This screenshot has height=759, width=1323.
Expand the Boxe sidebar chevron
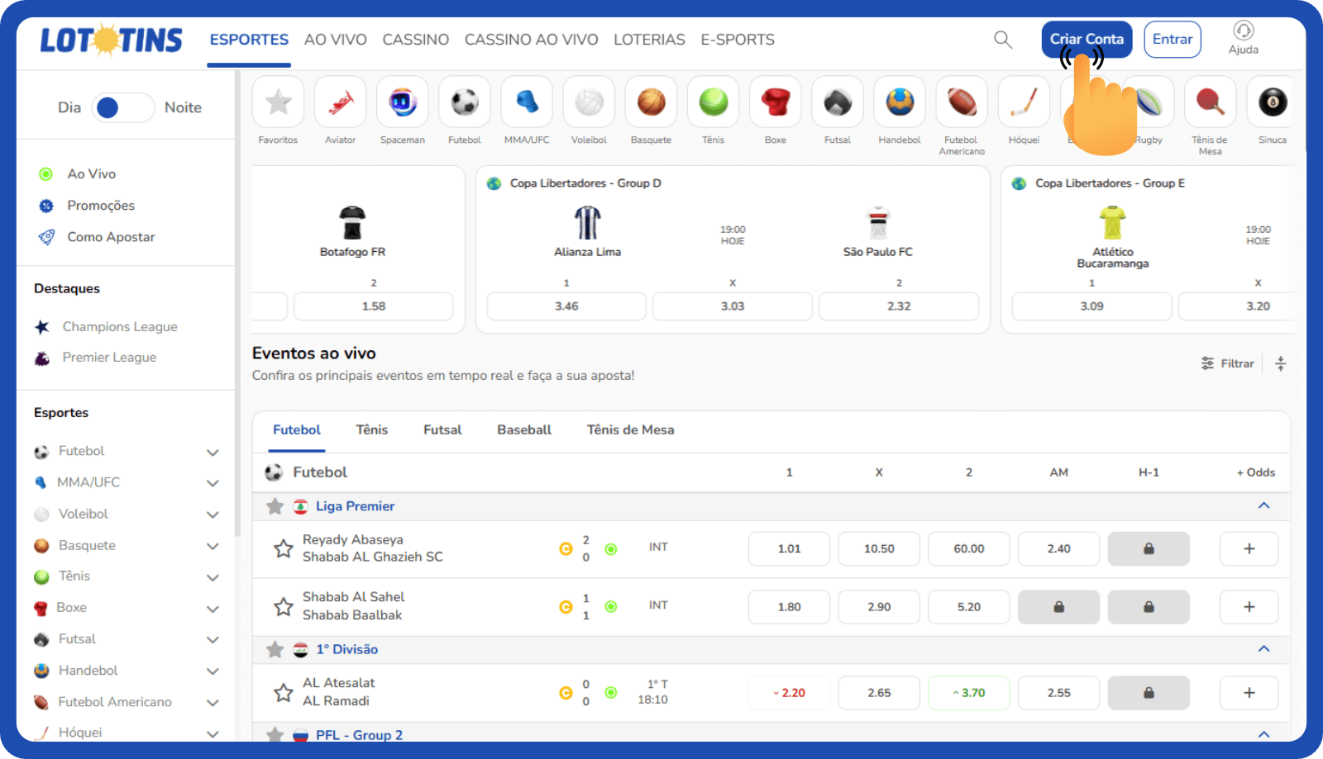[x=213, y=609]
